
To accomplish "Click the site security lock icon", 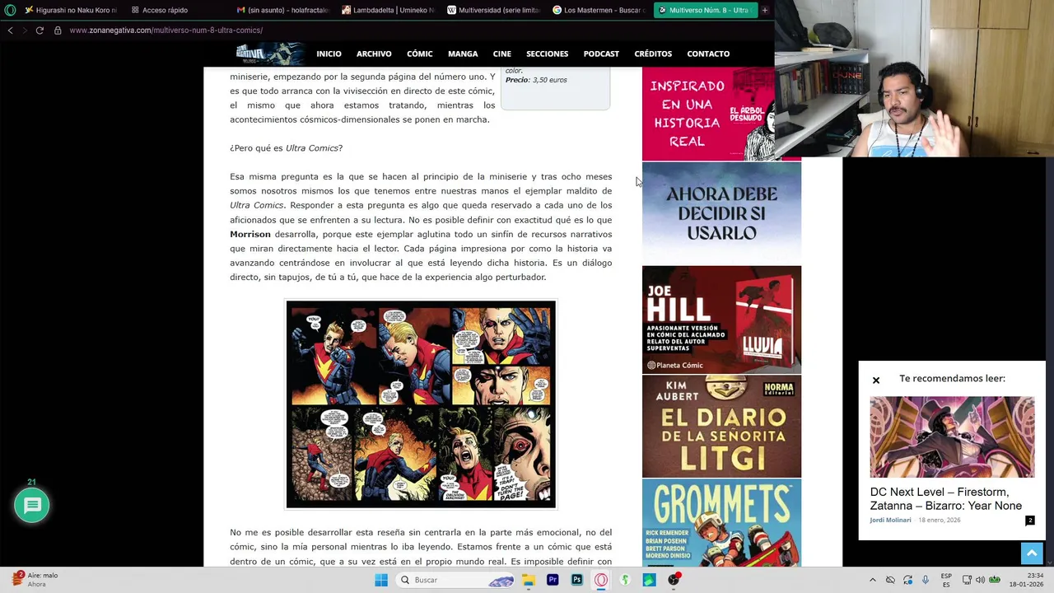I will pos(58,30).
